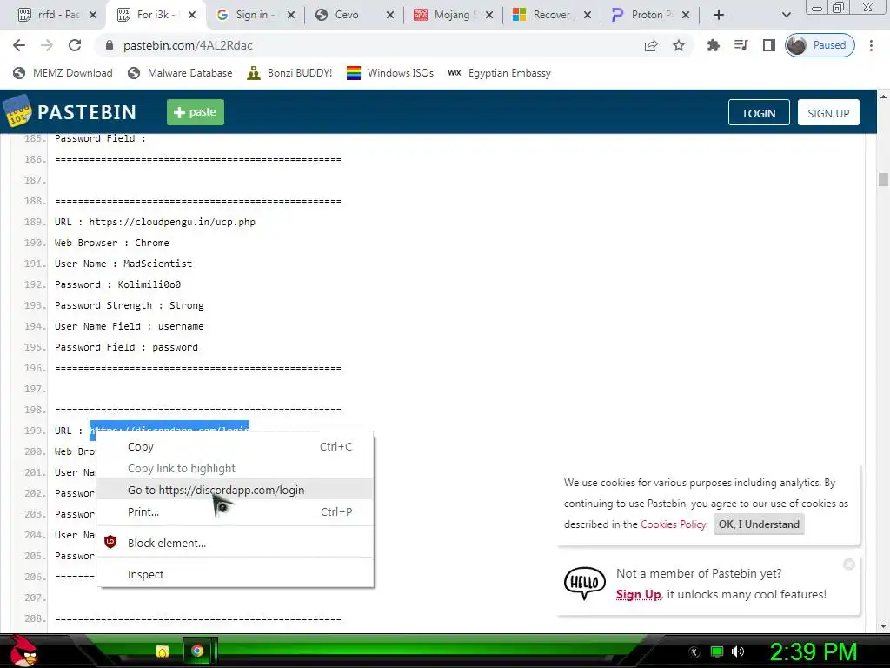Screen dimensions: 890x668
Task: Click the Cookies Policy link
Action: 674,524
